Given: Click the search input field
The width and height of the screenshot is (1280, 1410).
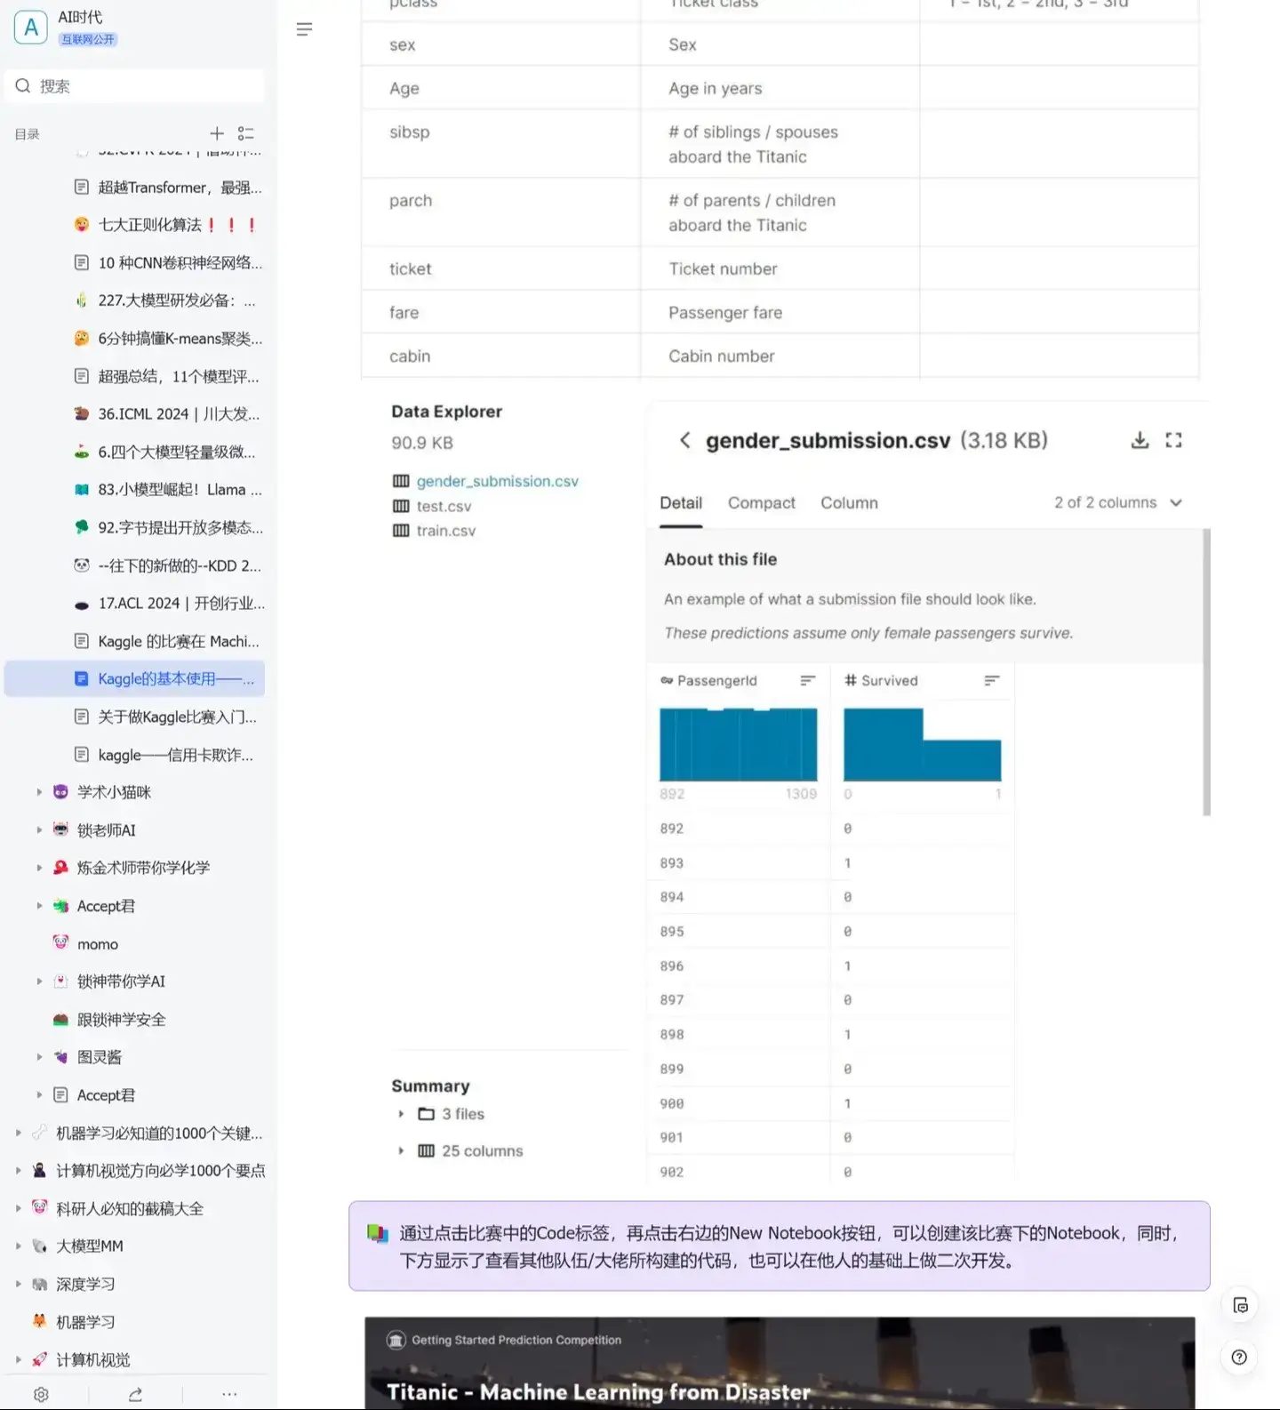Looking at the screenshot, I should click(134, 85).
